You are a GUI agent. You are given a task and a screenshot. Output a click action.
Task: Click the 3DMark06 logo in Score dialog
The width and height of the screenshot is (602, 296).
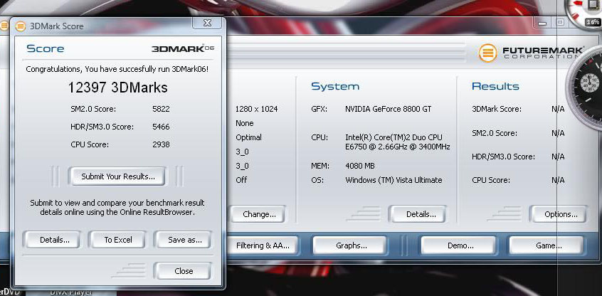183,49
